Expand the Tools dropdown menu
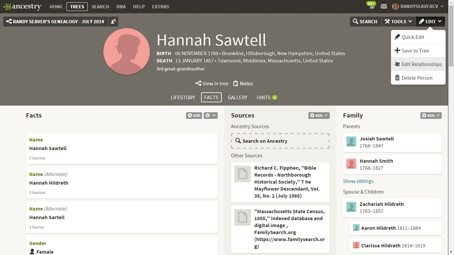The image size is (454, 255). (x=398, y=22)
